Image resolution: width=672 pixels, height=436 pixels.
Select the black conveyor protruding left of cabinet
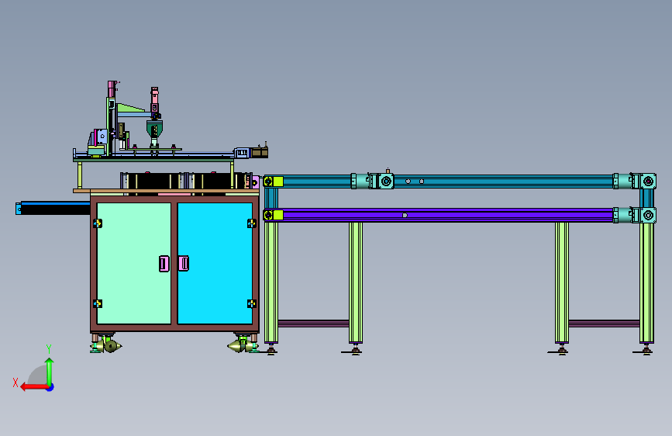click(x=53, y=208)
